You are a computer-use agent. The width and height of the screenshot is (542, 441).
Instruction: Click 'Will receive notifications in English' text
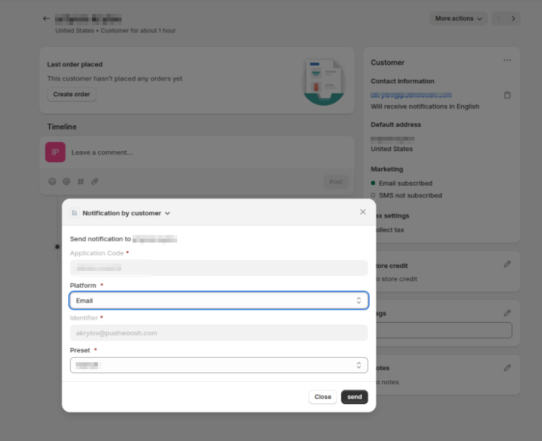tap(425, 106)
